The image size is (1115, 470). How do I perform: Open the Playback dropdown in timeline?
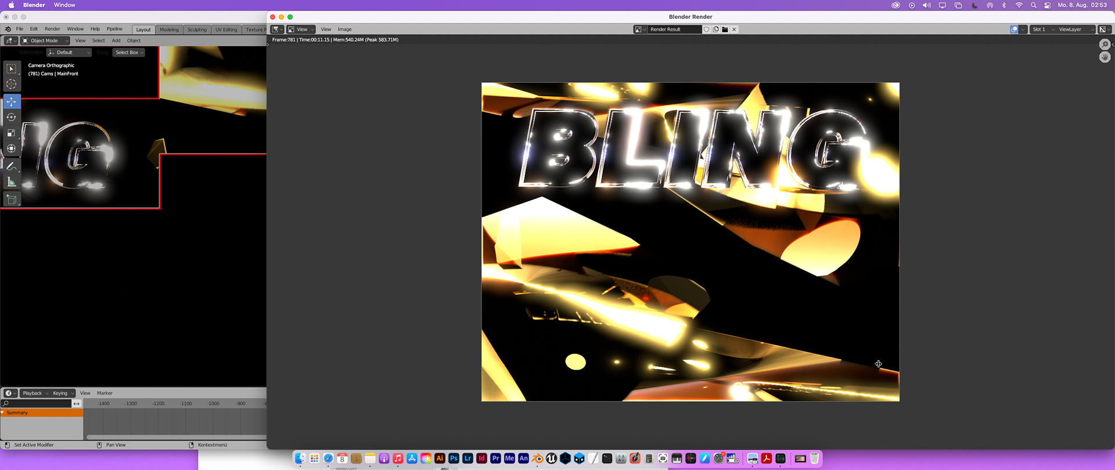click(35, 393)
